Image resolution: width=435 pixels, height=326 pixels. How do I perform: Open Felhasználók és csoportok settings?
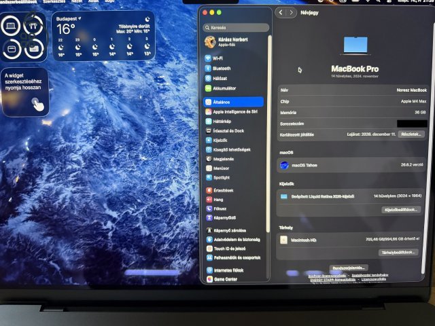point(233,258)
